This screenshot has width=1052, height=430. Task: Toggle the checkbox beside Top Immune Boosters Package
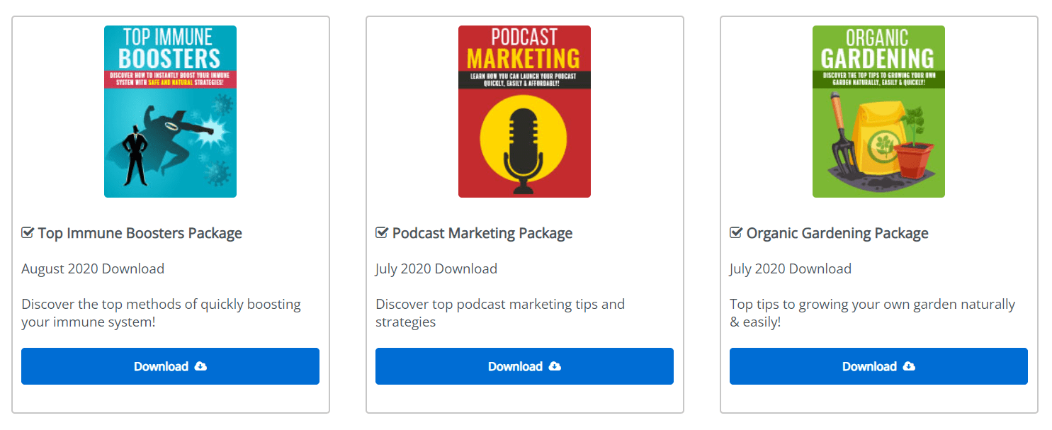coord(28,233)
